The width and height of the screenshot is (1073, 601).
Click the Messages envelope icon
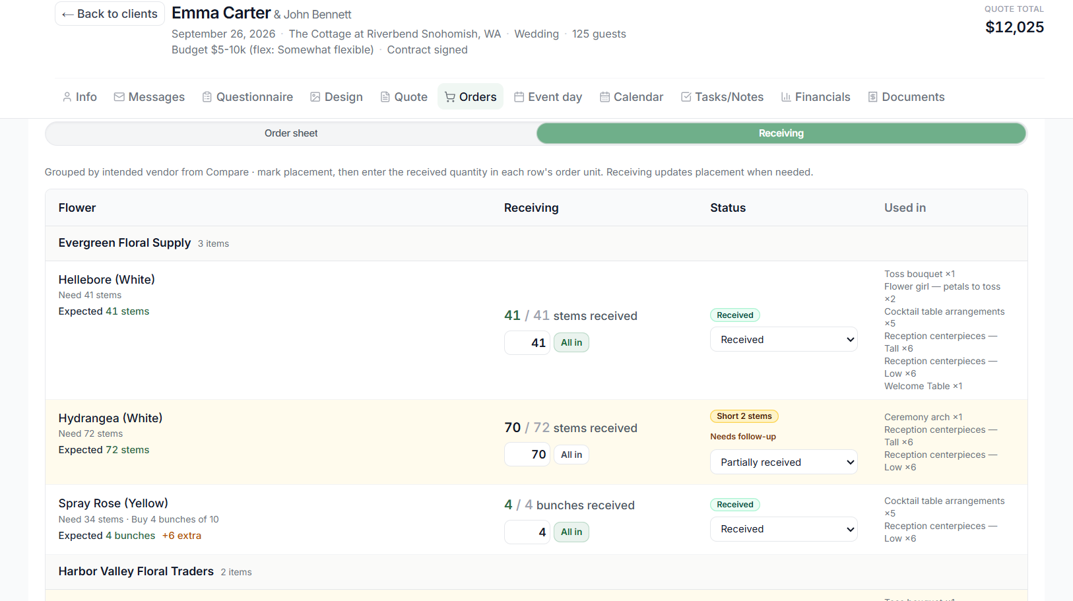[119, 97]
